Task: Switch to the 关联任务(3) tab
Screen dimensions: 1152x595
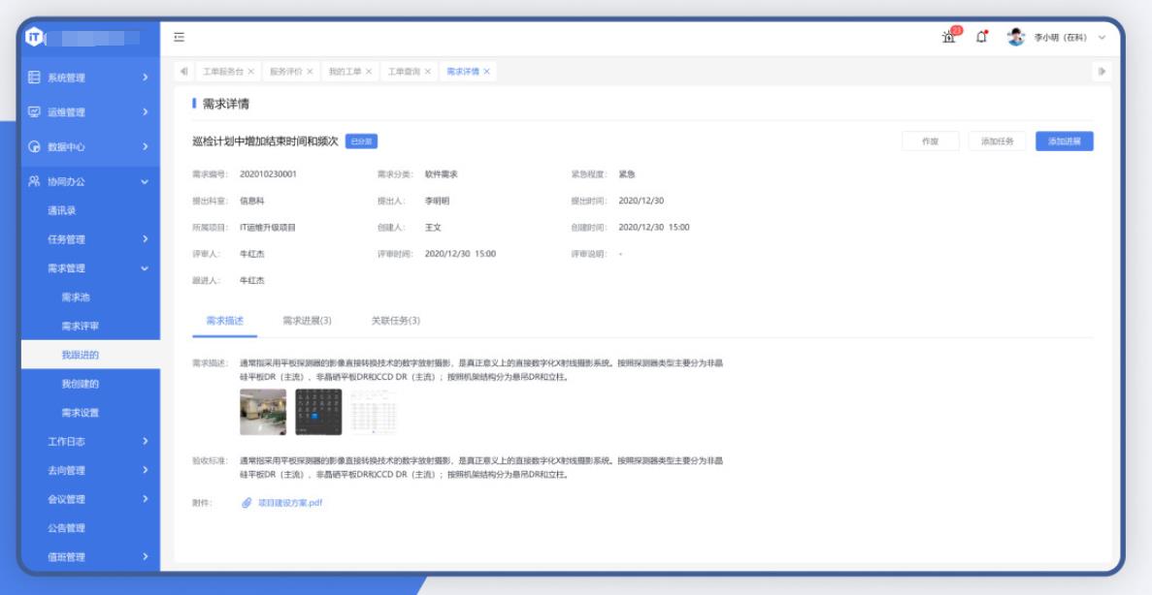Action: (396, 321)
